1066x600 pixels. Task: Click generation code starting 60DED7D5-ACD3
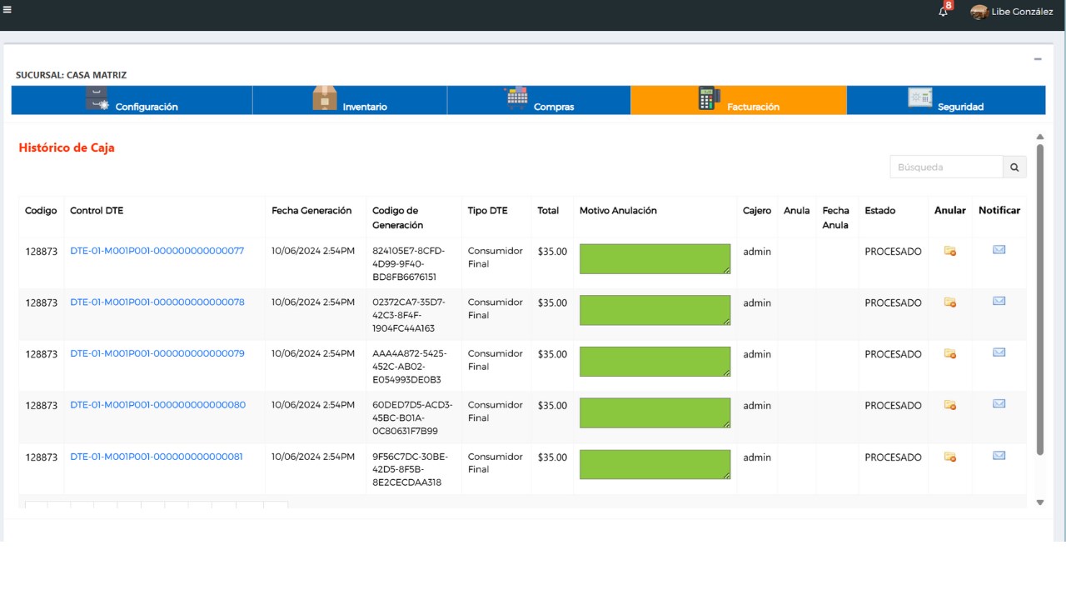412,418
